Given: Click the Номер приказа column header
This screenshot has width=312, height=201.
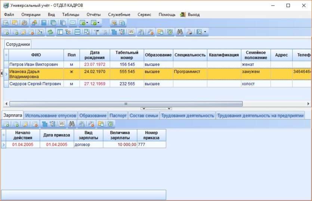Looking at the screenshot, I should [x=151, y=135].
